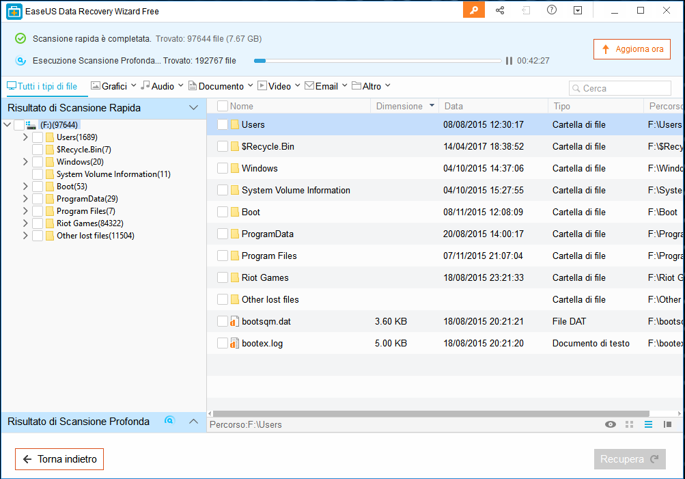This screenshot has height=479, width=685.
Task: Pause the deep scan
Action: click(x=509, y=61)
